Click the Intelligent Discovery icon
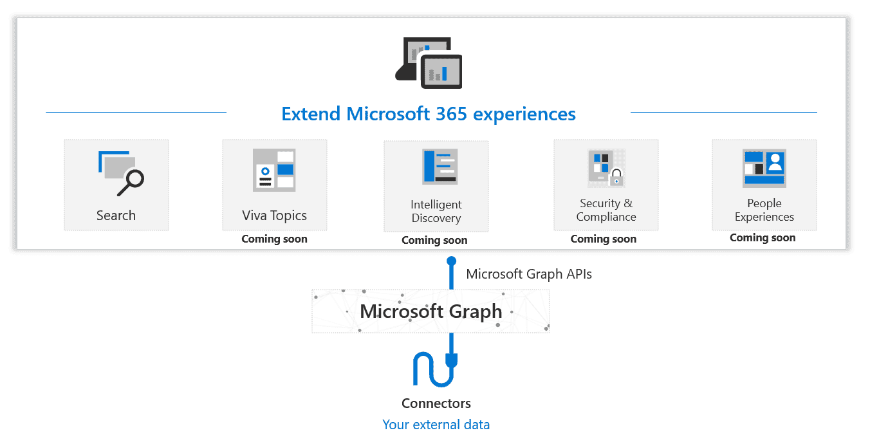The image size is (879, 444). click(439, 167)
